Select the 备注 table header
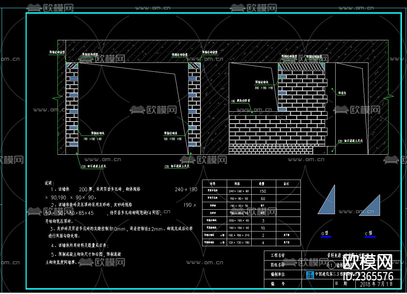Viewport: 407px width, 294px height. pos(286,184)
